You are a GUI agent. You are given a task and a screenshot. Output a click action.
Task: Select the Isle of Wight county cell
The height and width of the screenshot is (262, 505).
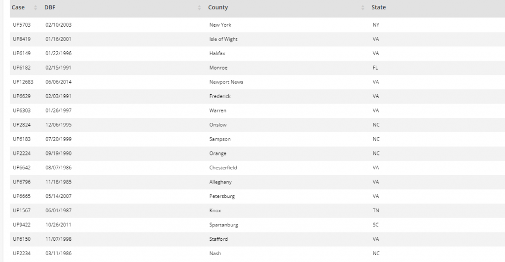click(x=223, y=39)
